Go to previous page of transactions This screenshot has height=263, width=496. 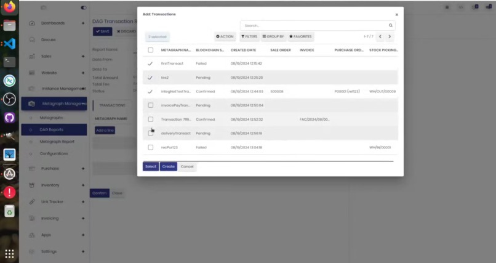point(380,37)
